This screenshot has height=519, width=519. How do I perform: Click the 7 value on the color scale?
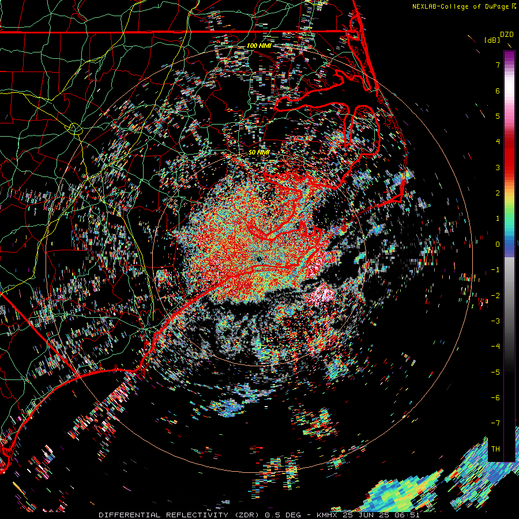pyautogui.click(x=498, y=65)
